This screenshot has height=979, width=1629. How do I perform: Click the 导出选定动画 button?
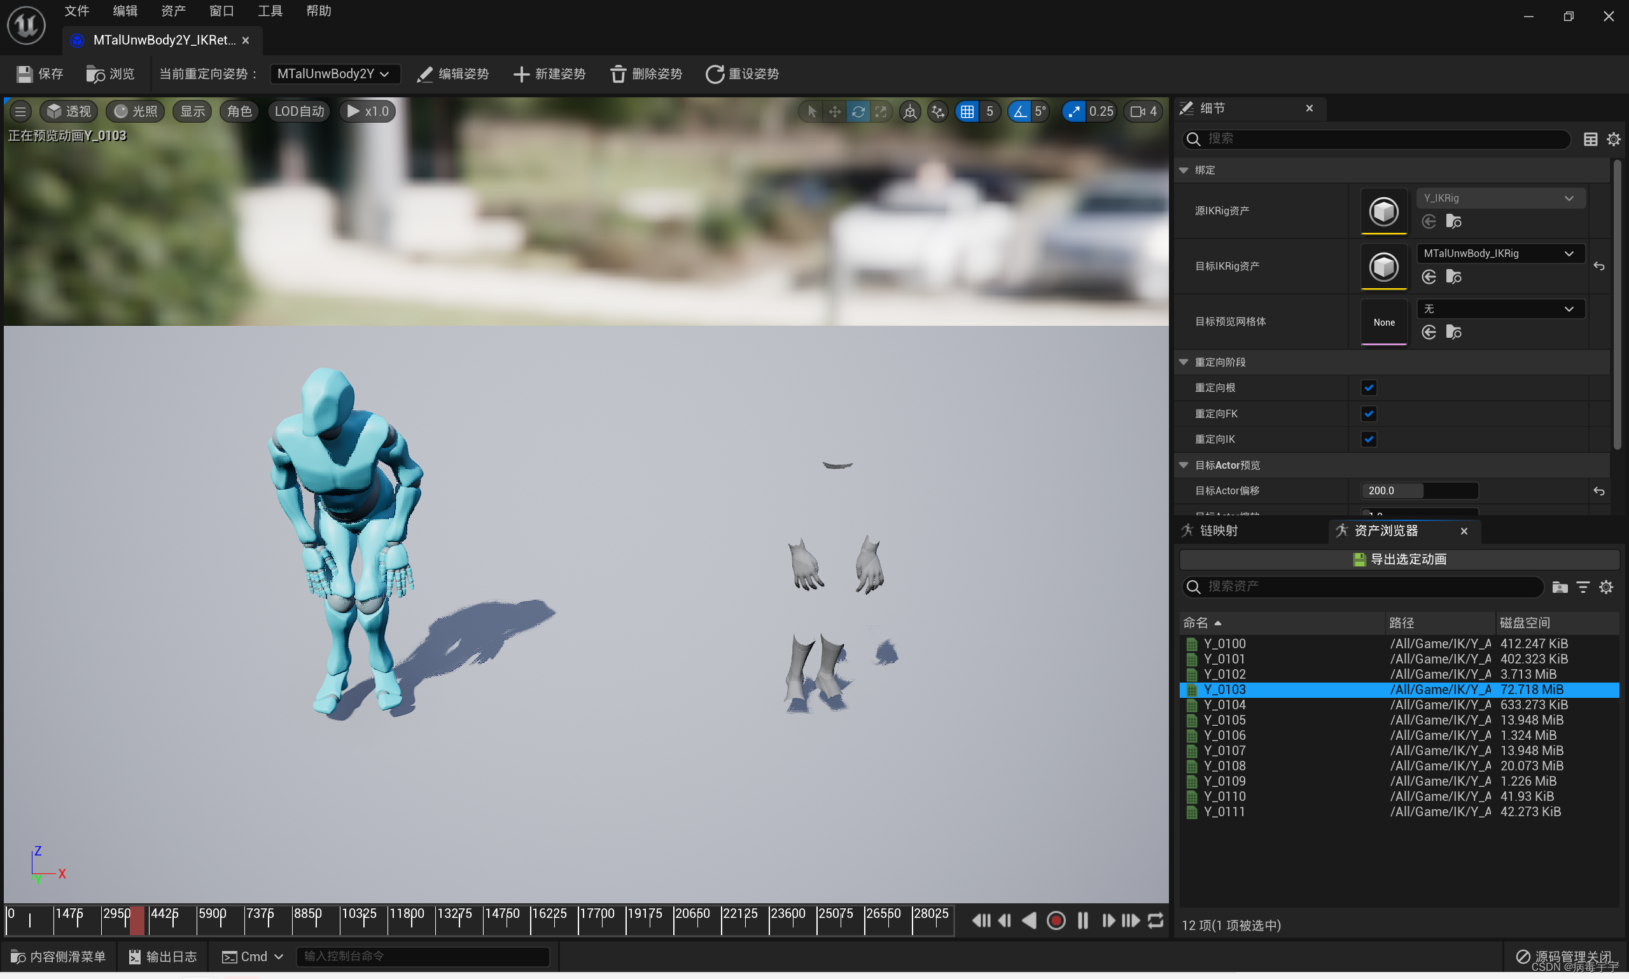[x=1399, y=559]
